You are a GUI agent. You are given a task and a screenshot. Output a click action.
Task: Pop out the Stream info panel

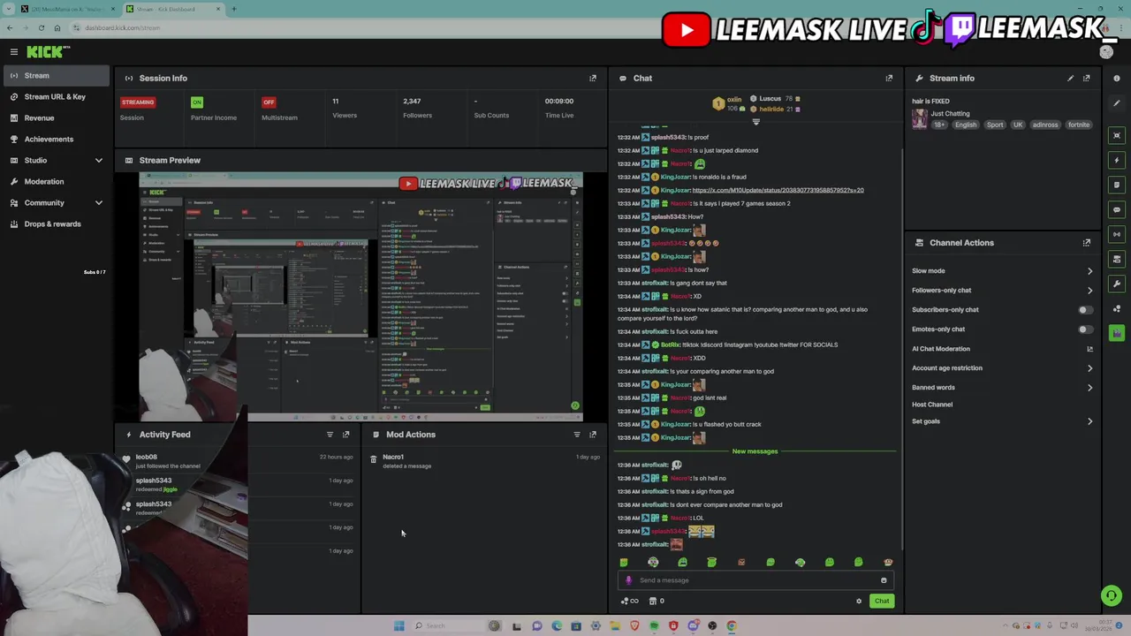click(1087, 78)
